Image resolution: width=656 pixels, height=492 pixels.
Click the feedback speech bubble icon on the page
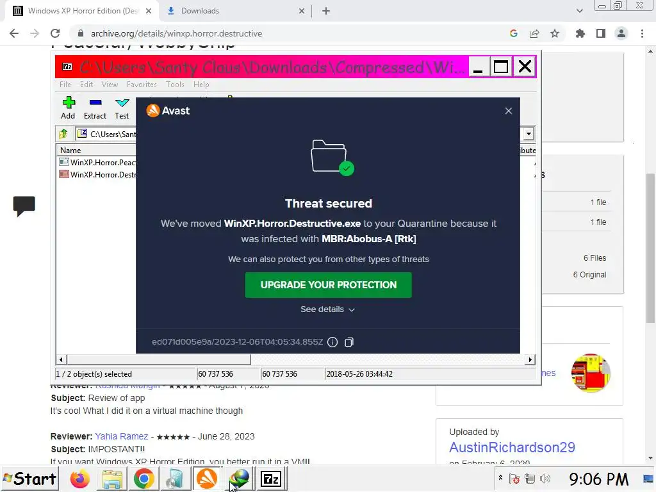click(x=24, y=206)
